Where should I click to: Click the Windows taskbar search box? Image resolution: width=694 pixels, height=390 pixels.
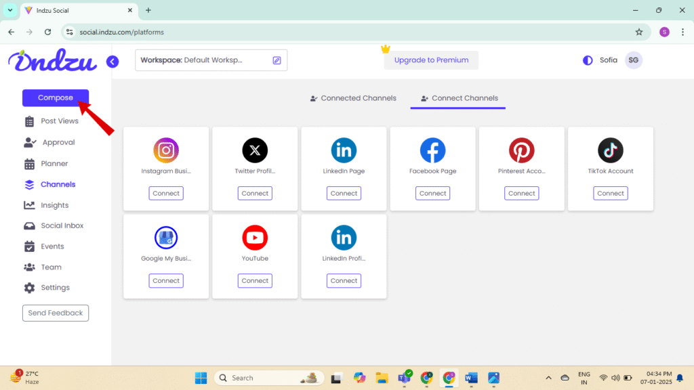(268, 378)
